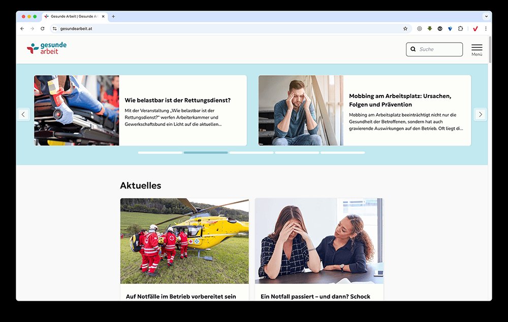Click the magnifier icon in the search box

(413, 49)
